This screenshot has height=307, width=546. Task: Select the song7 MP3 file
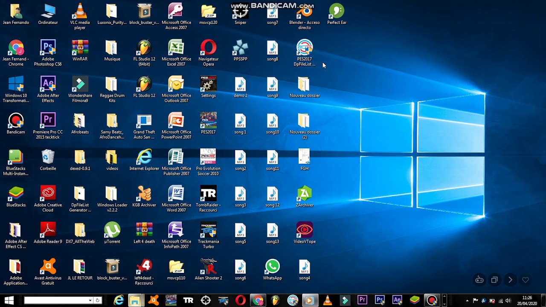(x=272, y=14)
